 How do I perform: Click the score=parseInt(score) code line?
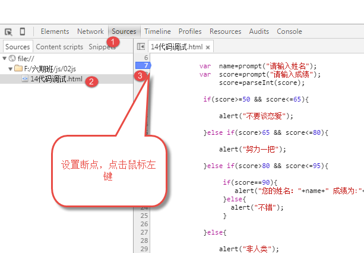coord(262,83)
